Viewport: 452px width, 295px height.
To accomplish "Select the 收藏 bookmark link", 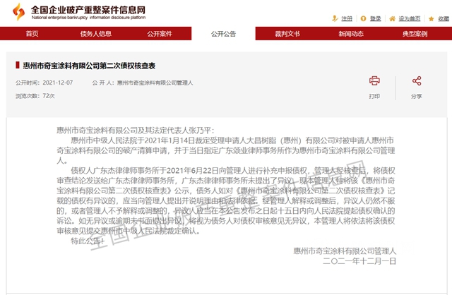I will [x=444, y=19].
